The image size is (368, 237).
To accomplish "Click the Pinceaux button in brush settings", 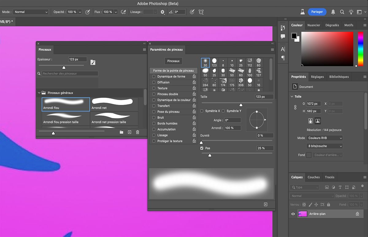I will [x=173, y=61].
